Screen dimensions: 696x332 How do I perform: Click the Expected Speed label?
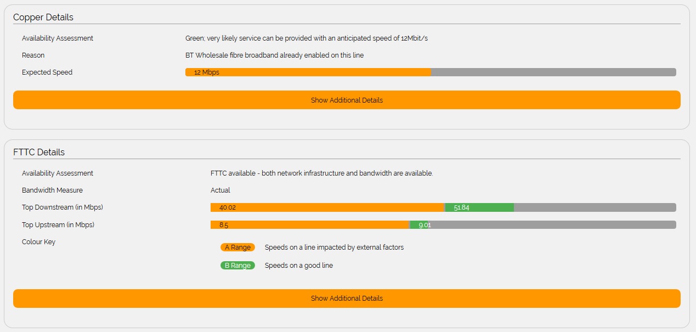point(47,72)
